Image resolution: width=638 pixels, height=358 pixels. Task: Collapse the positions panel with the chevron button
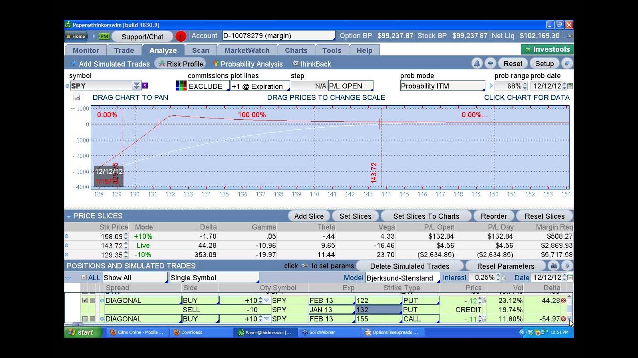tap(567, 266)
